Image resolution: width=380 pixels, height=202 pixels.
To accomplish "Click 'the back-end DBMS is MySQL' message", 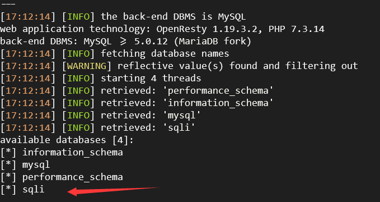I will (173, 17).
